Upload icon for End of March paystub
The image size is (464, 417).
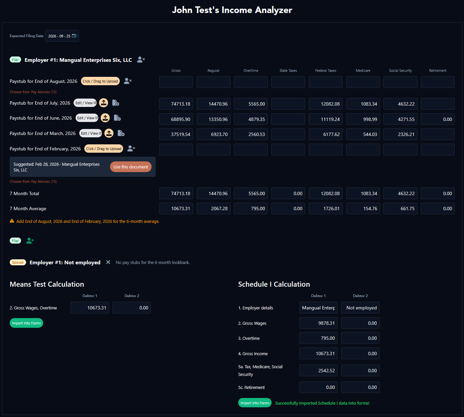click(x=109, y=133)
